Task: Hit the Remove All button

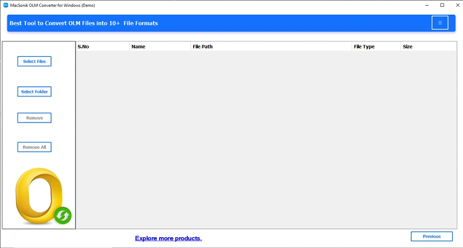Action: pos(35,147)
